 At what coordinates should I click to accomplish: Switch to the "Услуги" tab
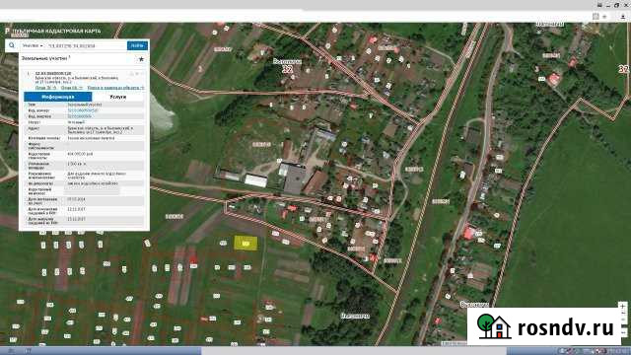click(x=118, y=97)
